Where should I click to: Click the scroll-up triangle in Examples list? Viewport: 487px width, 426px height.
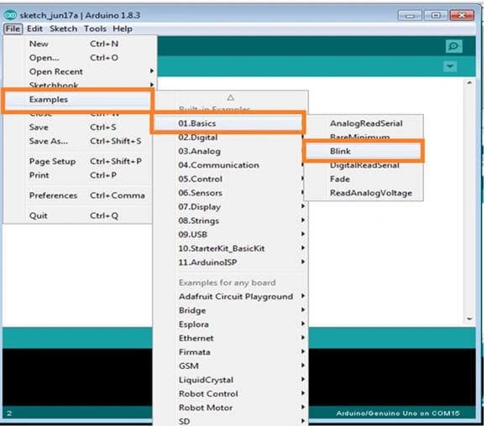(x=230, y=98)
